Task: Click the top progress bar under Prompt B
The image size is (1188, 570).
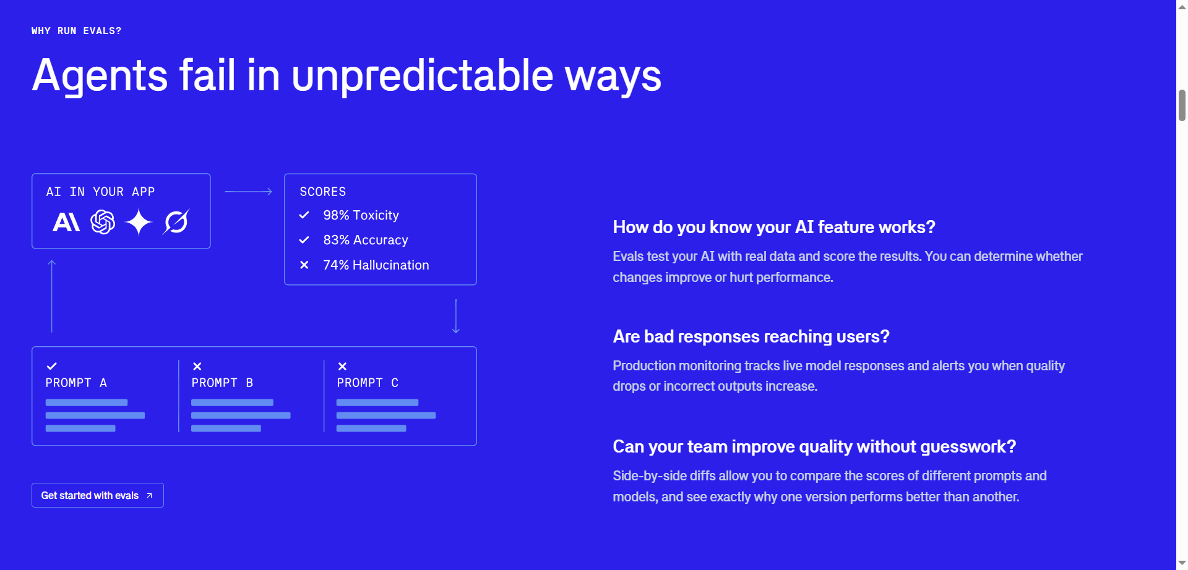Action: pyautogui.click(x=232, y=402)
